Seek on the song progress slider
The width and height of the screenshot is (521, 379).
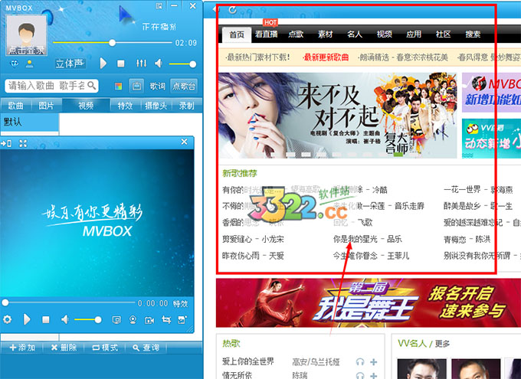point(113,43)
